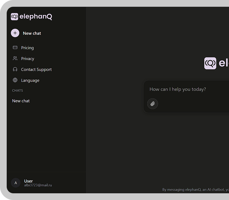This screenshot has height=200, width=229.
Task: Click the large elephanQ logo above the prompt
Action: pos(210,63)
